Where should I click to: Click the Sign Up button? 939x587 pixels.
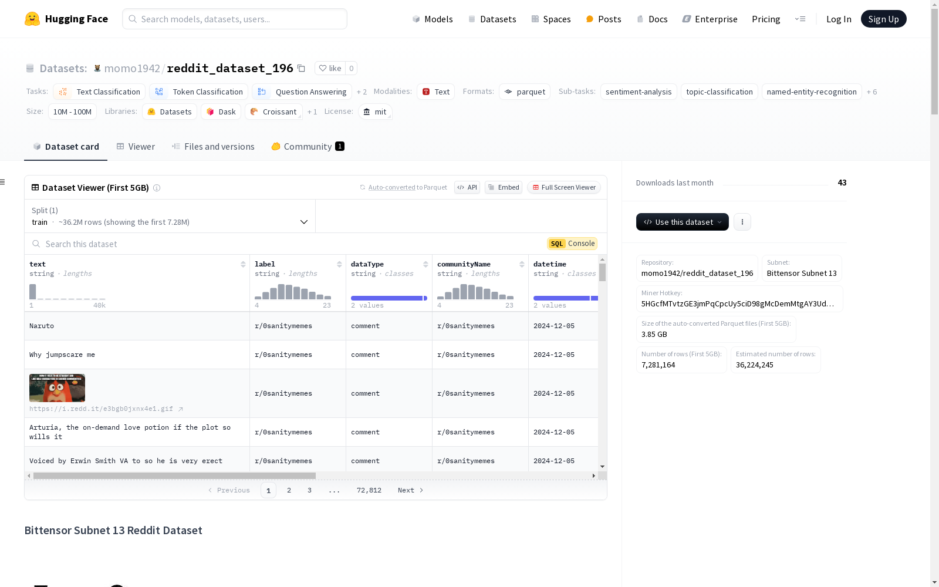(x=883, y=19)
